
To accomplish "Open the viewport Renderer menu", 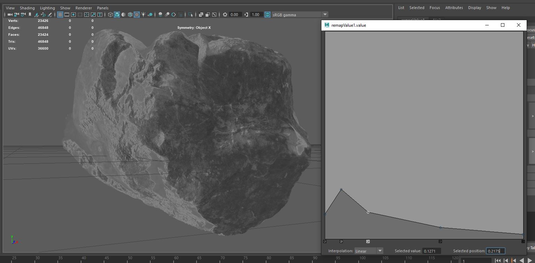I will (83, 8).
